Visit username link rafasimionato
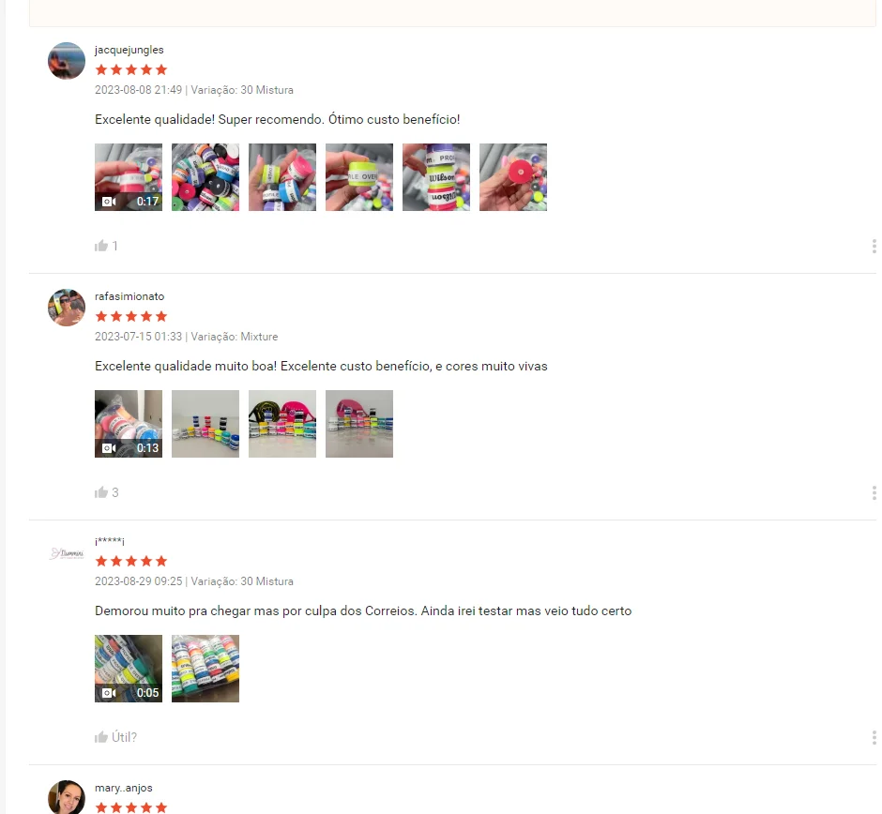 (129, 296)
